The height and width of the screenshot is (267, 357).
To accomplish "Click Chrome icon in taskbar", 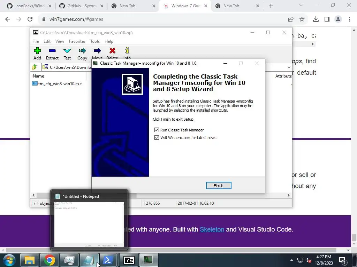I will click(50, 260).
